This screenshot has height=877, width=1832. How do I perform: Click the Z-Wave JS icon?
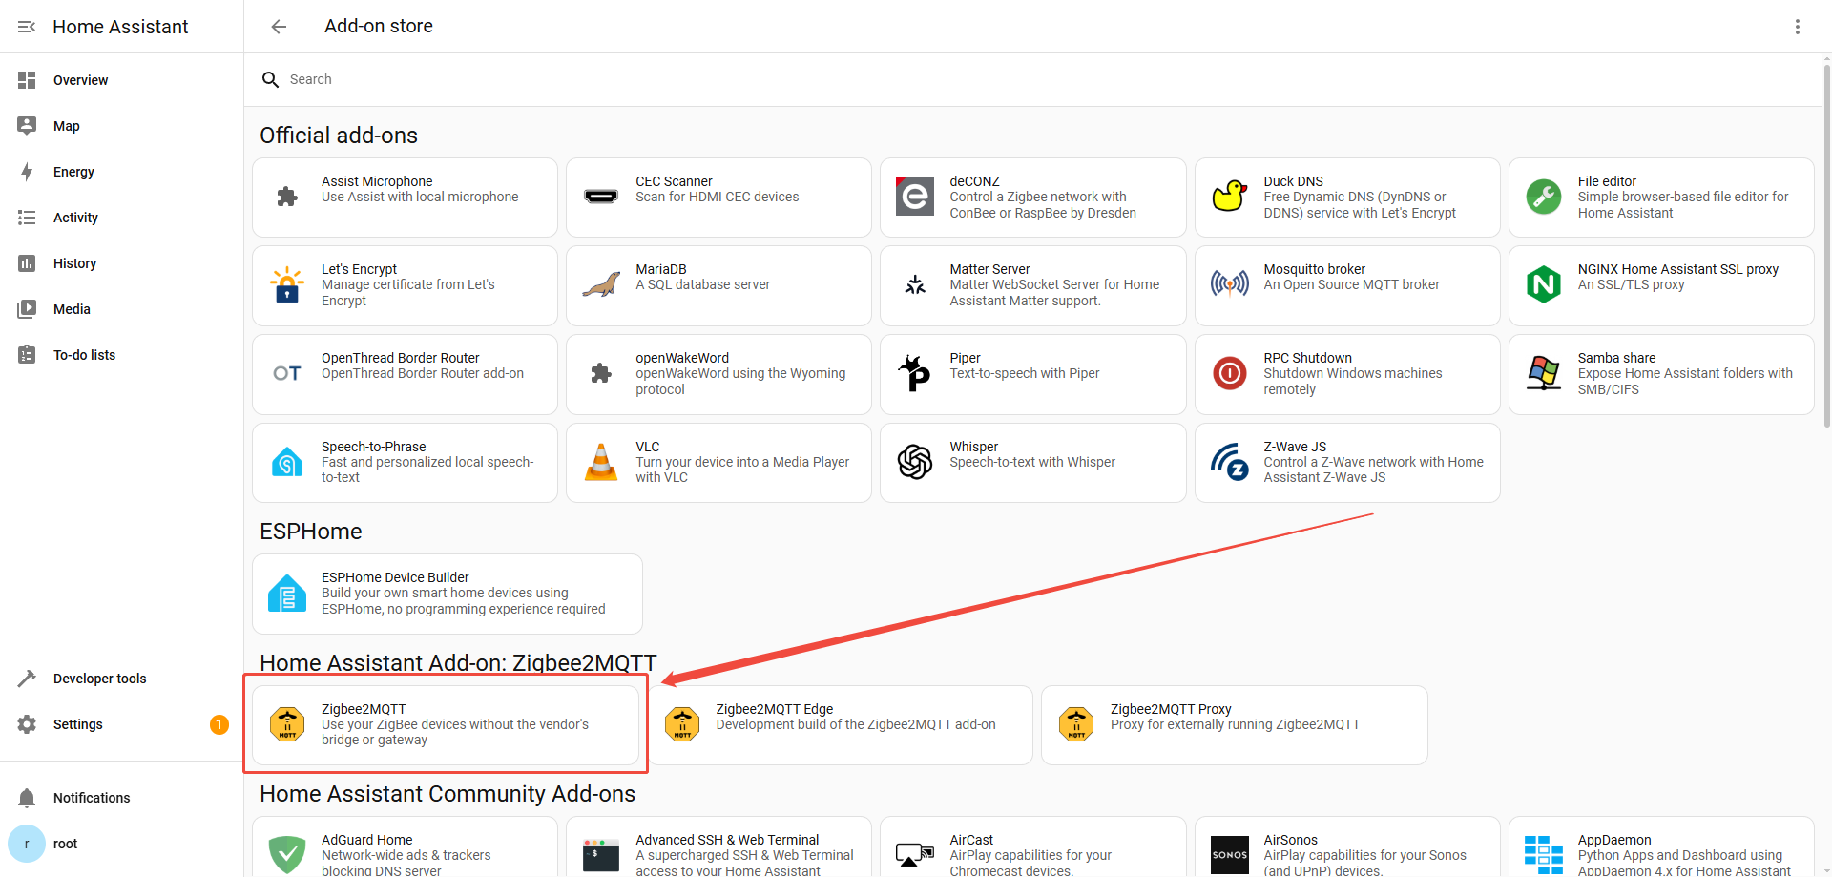1229,463
